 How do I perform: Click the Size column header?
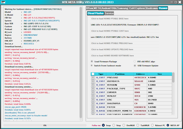coord(160,74)
